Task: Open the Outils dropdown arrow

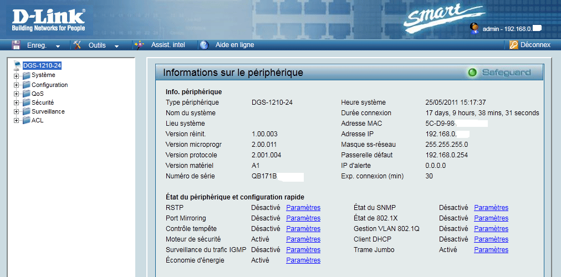Action: coord(116,46)
